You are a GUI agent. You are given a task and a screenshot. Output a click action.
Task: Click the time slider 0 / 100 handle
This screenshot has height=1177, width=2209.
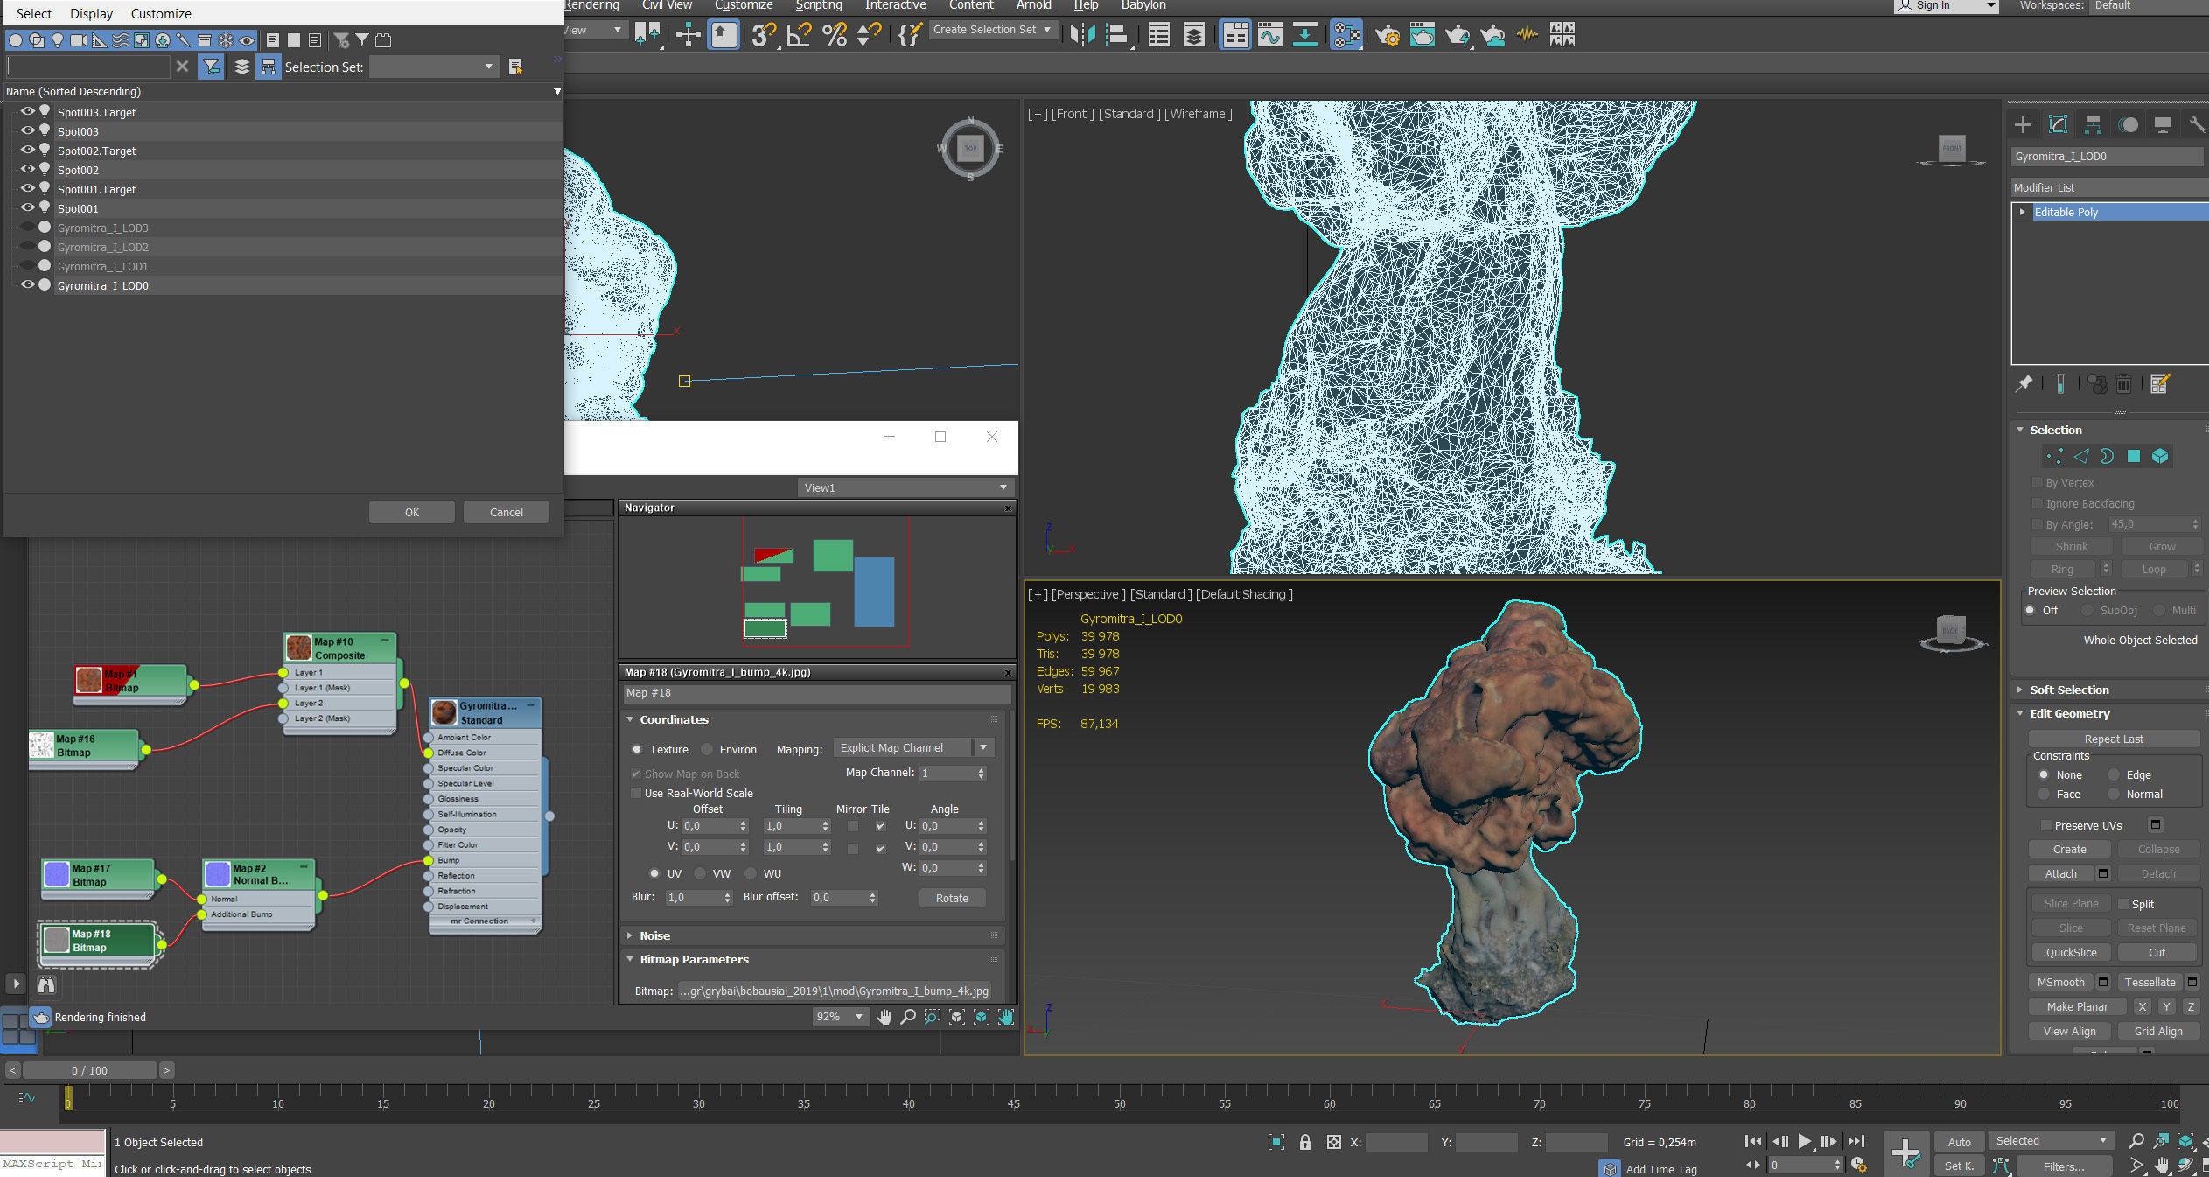89,1070
